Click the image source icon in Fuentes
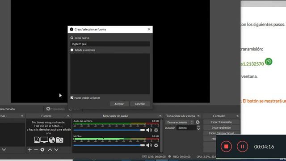The width and height of the screenshot is (286, 161). tap(37, 140)
